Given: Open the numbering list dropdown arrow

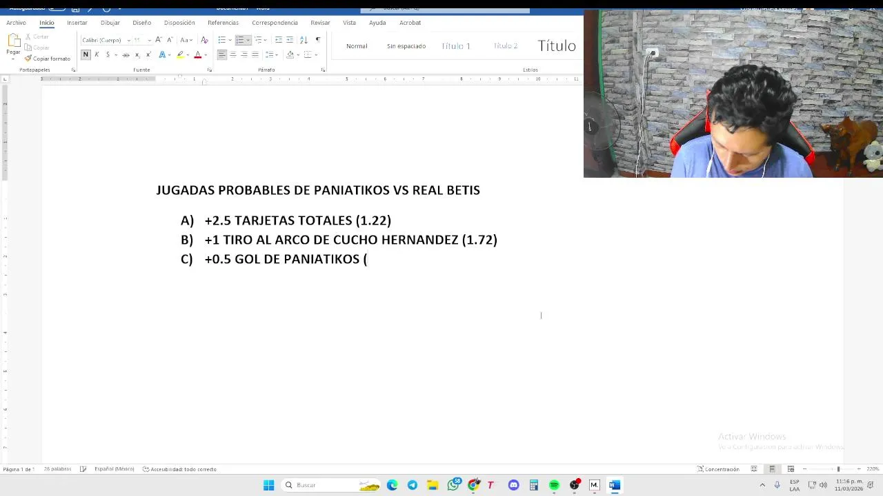Looking at the screenshot, I should (x=248, y=40).
